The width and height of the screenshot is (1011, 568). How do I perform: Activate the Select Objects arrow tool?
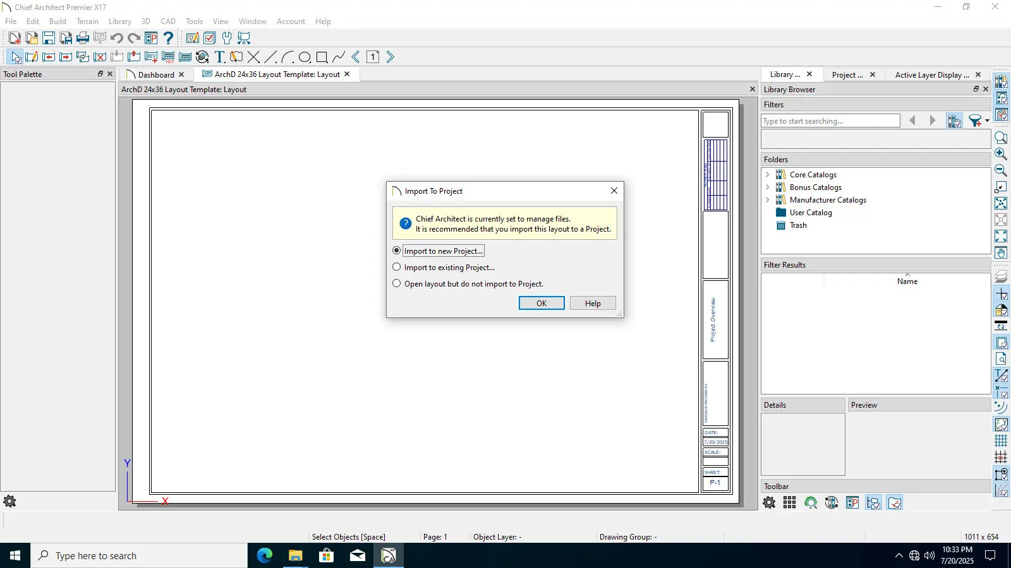(x=15, y=57)
